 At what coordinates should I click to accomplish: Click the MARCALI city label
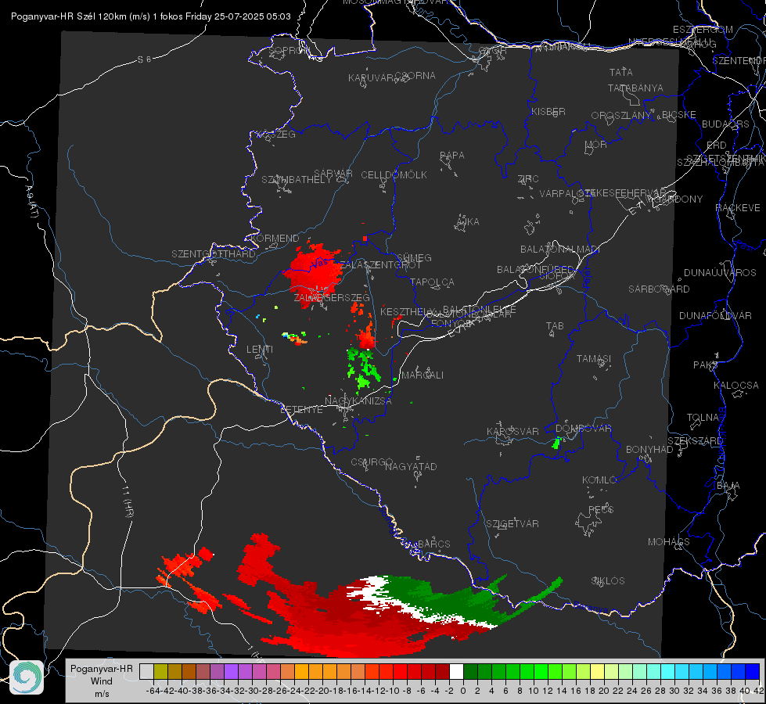(423, 375)
